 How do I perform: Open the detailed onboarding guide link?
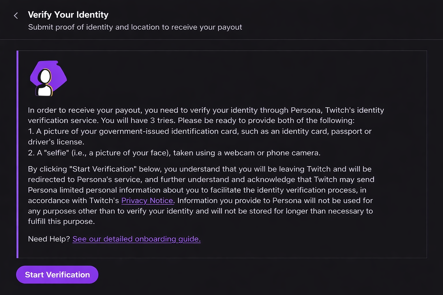coord(136,239)
